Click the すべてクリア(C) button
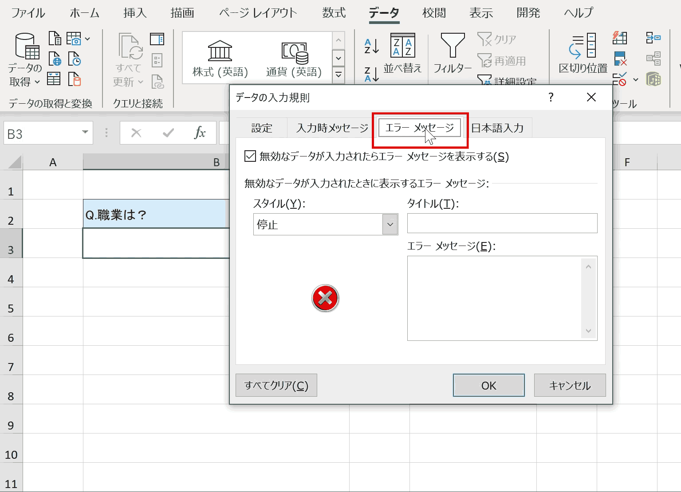Image resolution: width=681 pixels, height=492 pixels. [x=276, y=385]
